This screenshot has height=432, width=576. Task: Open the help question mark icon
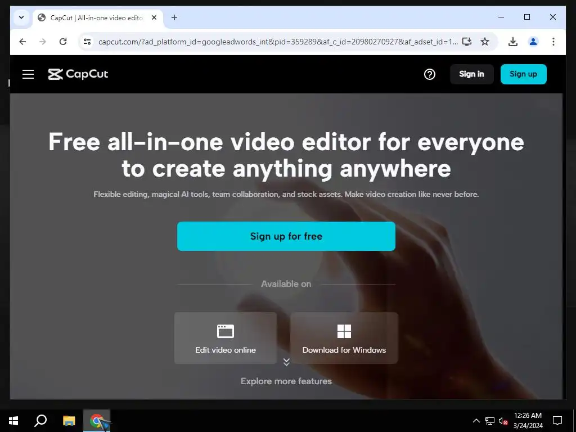(x=429, y=74)
